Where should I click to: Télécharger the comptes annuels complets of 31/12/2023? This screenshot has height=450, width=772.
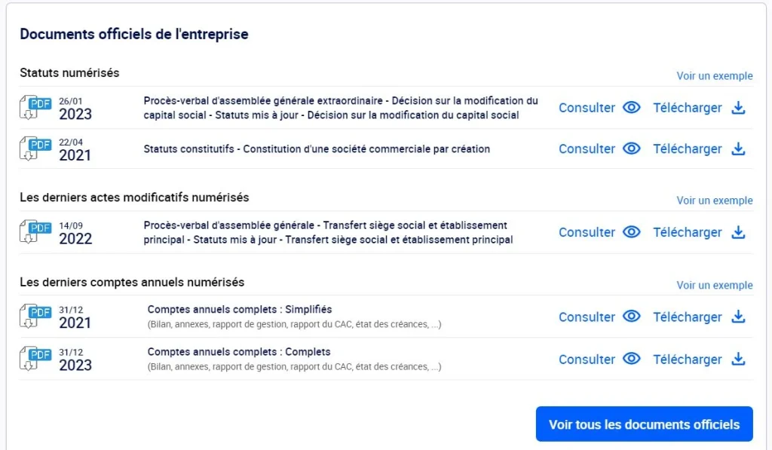[688, 360]
